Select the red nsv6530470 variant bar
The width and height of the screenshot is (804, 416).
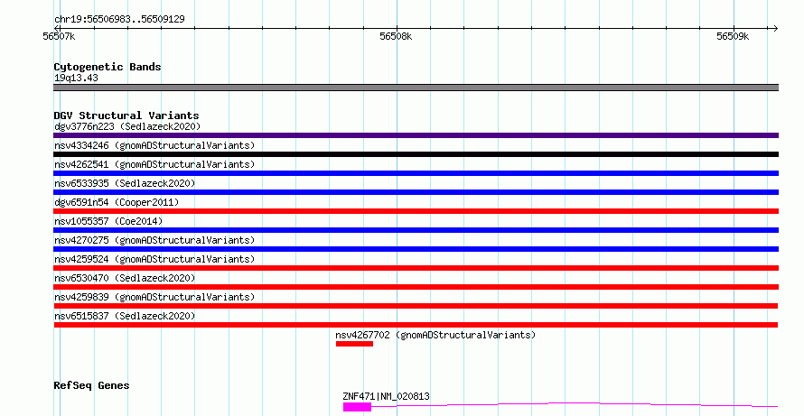[x=416, y=287]
